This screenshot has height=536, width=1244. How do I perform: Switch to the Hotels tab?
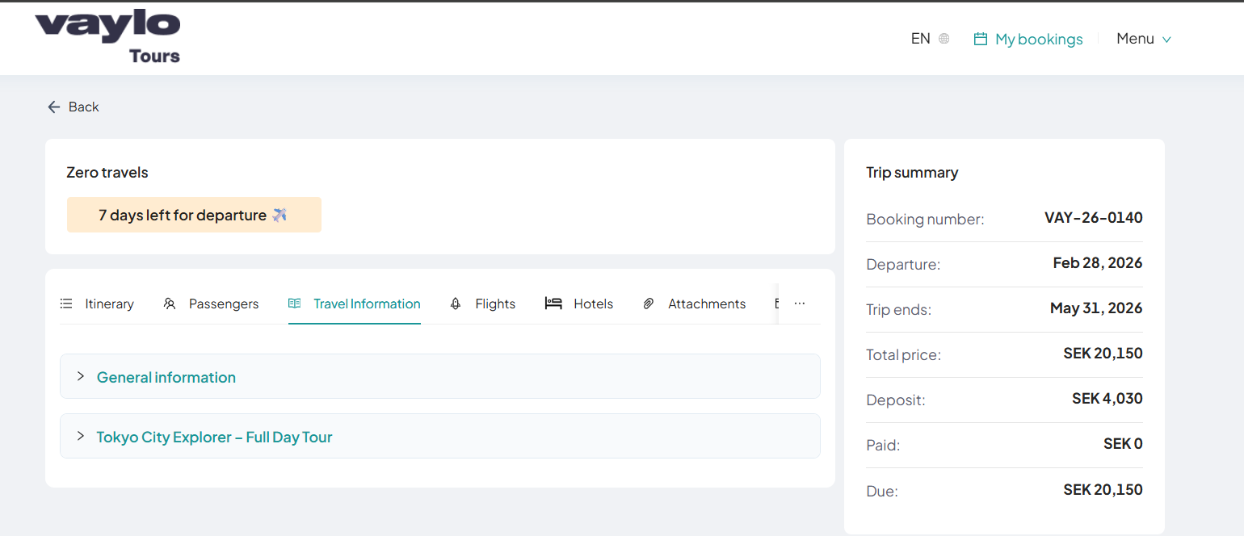tap(593, 304)
